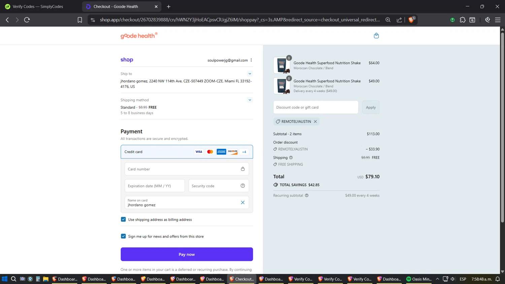This screenshot has height=284, width=505.
Task: Toggle Use shipping address as billing address
Action: [x=123, y=219]
